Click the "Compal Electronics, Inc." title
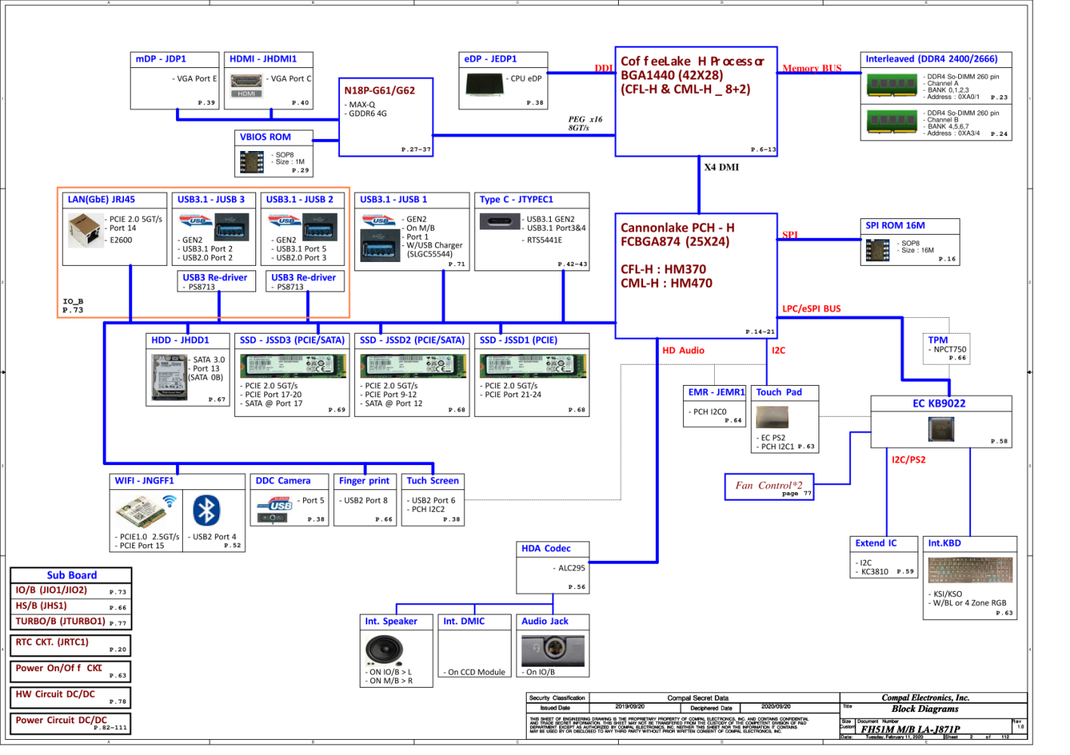 click(925, 698)
